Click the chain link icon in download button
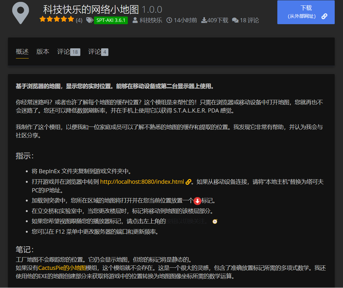The width and height of the screenshot is (343, 288). [324, 16]
